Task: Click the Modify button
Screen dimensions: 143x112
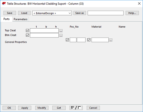Action: 42,108
